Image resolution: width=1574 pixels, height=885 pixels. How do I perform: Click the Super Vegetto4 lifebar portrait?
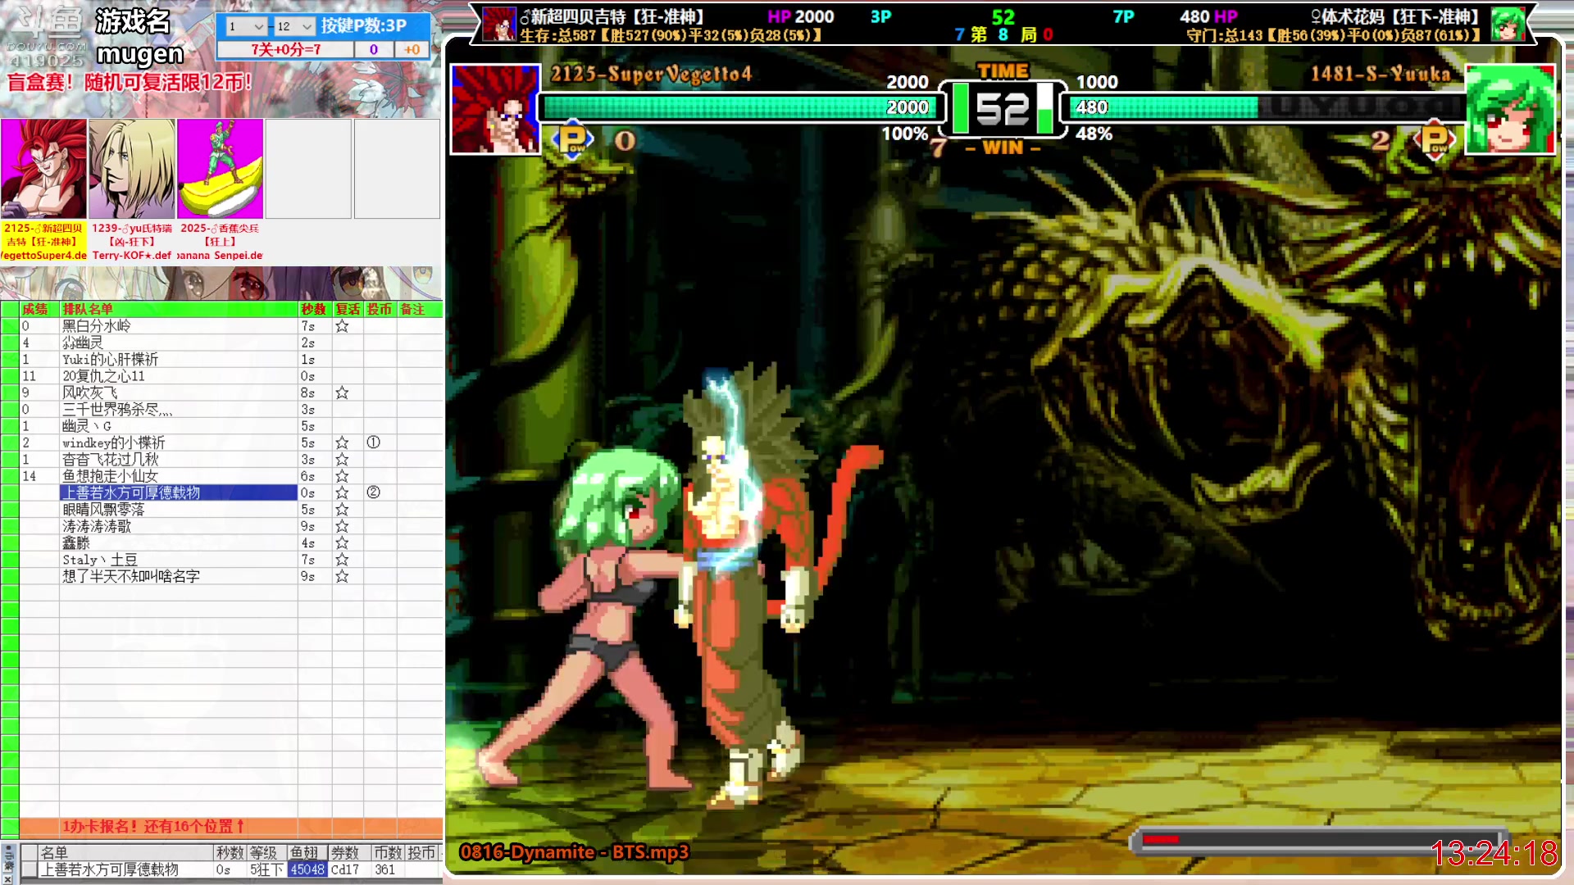[495, 109]
